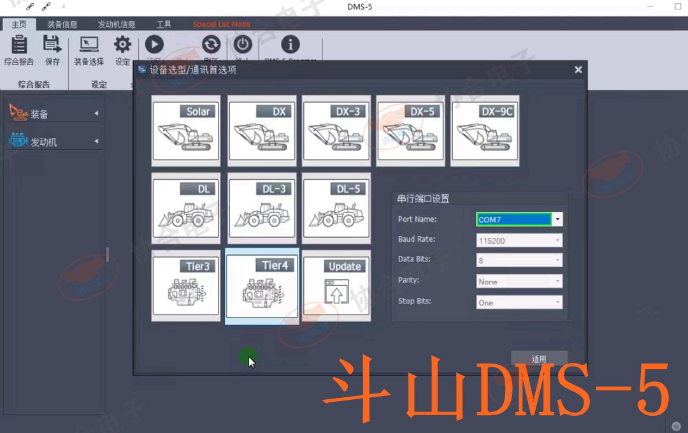Screen dimensions: 688x433
Task: Expand the 装备 sidebar arrow
Action: pos(96,114)
